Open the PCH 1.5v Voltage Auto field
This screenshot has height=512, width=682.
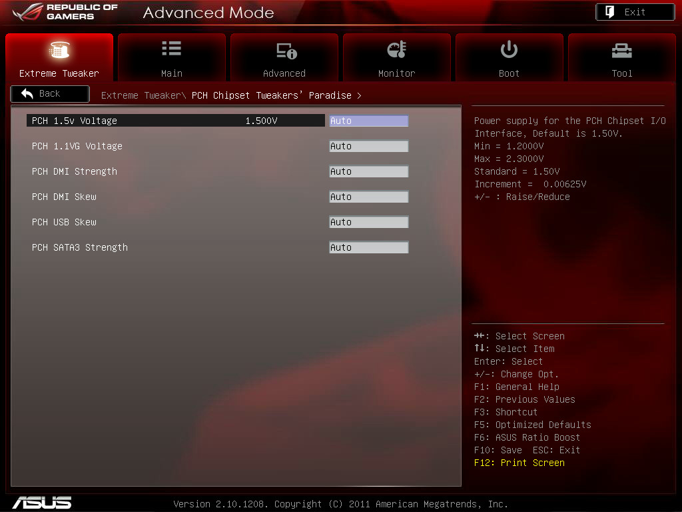click(x=368, y=121)
